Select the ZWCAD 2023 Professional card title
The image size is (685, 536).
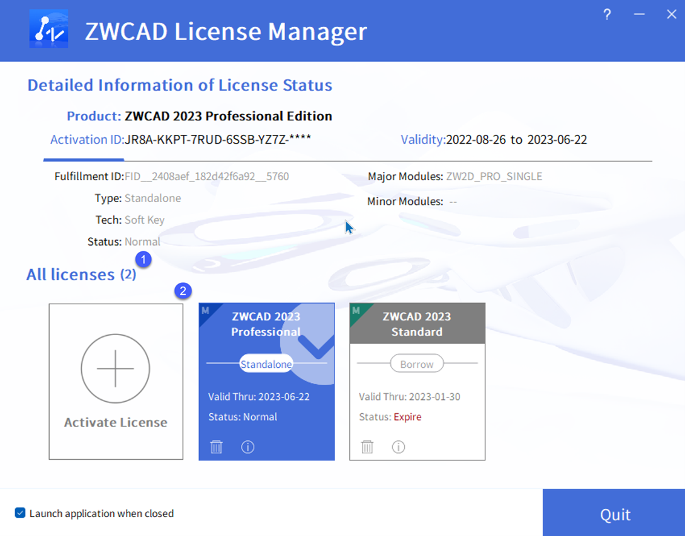pos(266,324)
